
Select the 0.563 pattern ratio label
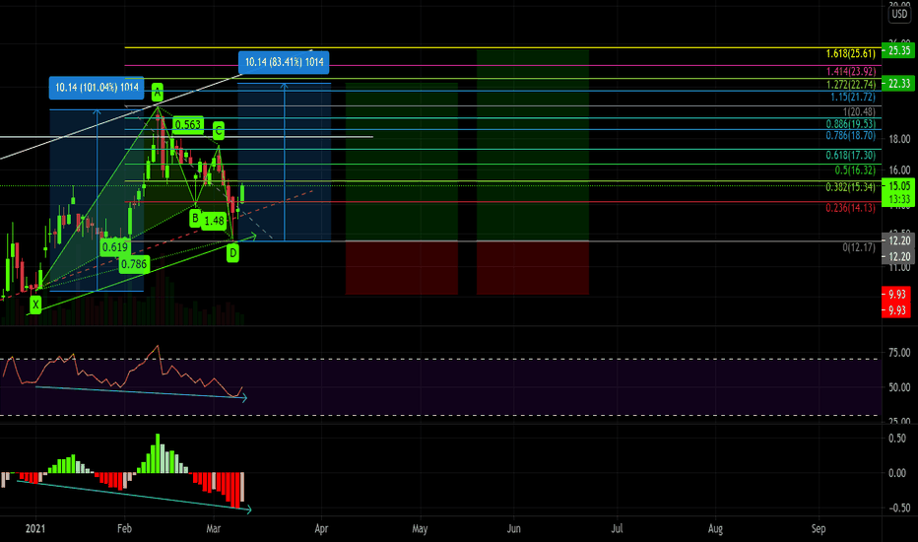[188, 125]
